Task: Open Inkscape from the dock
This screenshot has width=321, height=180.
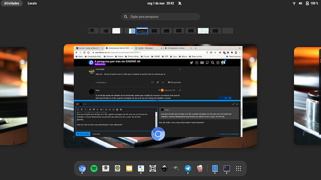Action: point(164,168)
